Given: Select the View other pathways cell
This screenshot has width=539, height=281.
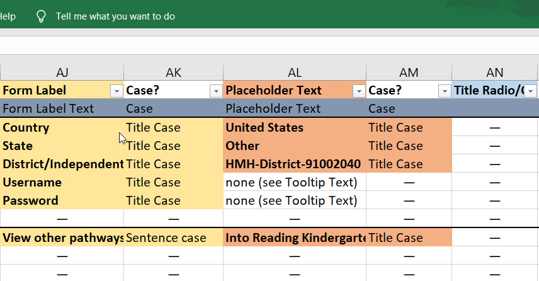Looking at the screenshot, I should pos(62,238).
